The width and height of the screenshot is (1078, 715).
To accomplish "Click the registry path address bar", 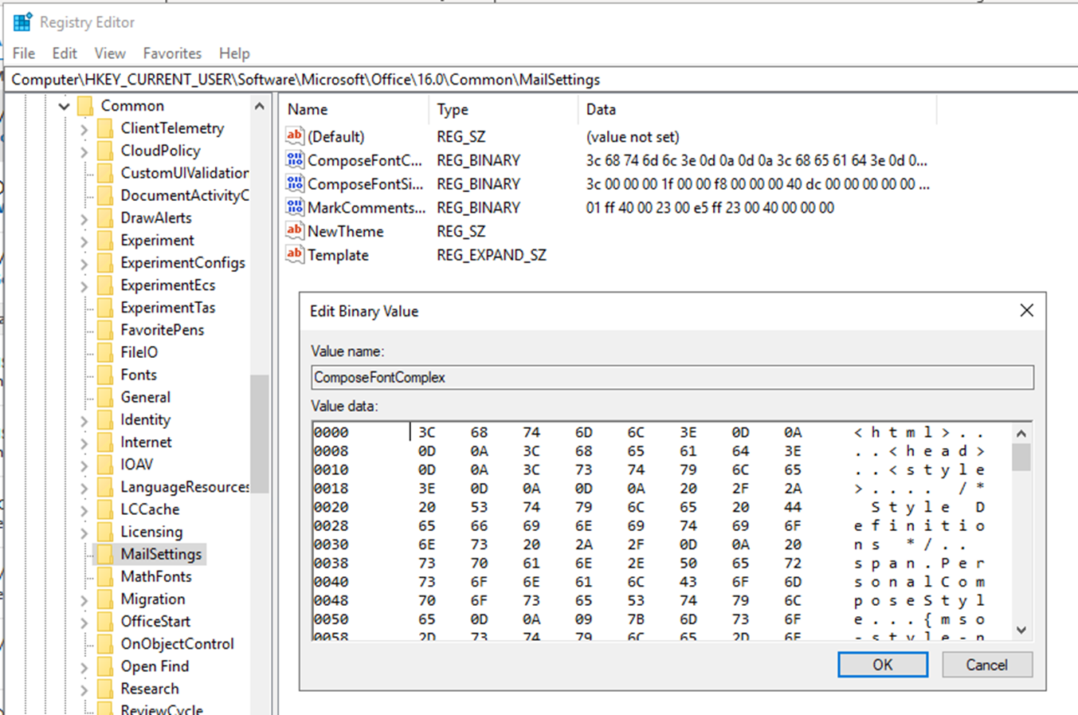I will (542, 80).
